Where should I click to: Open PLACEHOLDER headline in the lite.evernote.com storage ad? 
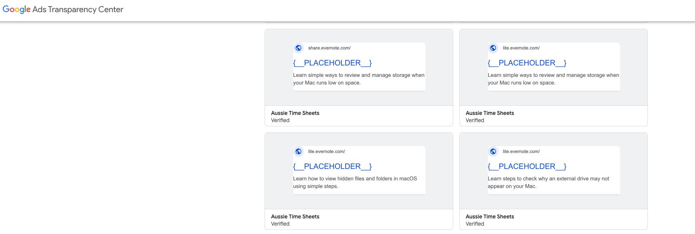coord(527,63)
